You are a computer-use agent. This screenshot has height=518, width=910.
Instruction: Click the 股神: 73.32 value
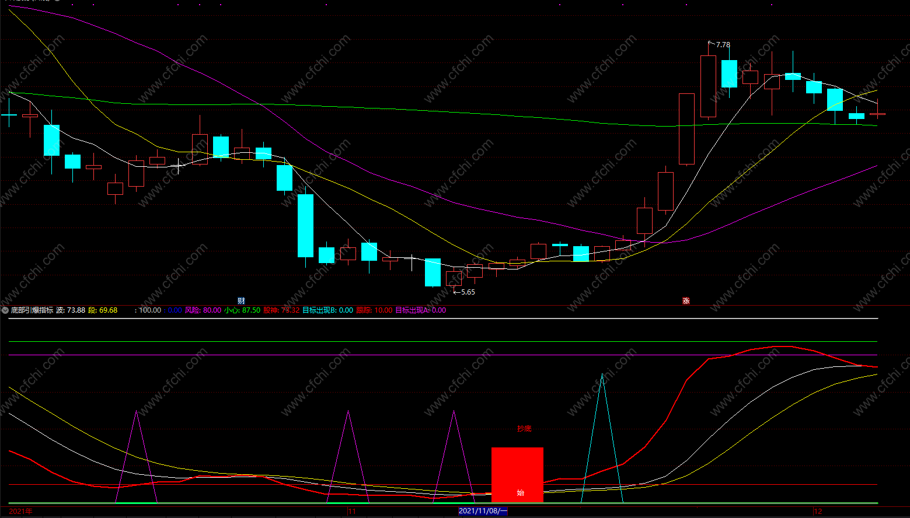[281, 310]
